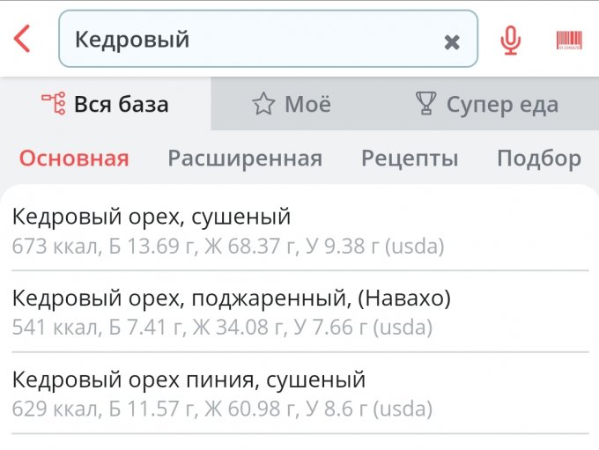The width and height of the screenshot is (599, 450).
Task: Open Кедровый орех, поджаренный, (Навахо) item
Action: point(231,299)
